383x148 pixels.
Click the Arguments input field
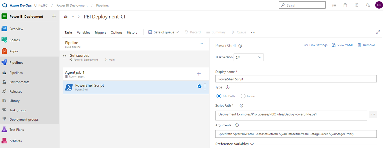[296, 134]
